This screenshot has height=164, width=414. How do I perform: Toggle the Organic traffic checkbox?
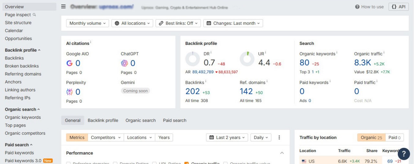187,163
